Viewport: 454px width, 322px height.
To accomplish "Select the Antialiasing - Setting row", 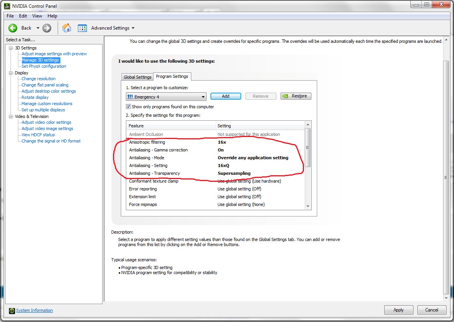I will pyautogui.click(x=216, y=166).
